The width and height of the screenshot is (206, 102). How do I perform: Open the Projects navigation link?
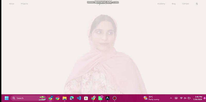[x=24, y=4]
